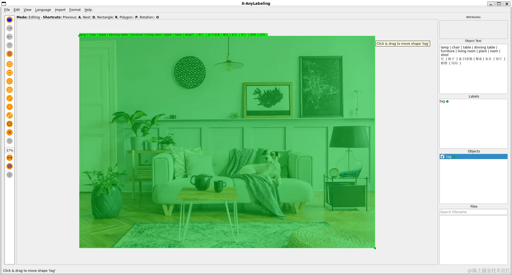Viewport: 512px width, 275px height.
Task: Go to previous image arrow
Action: pos(10,37)
